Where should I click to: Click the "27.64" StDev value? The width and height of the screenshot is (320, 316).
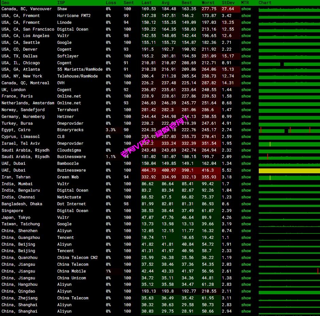coord(228,9)
